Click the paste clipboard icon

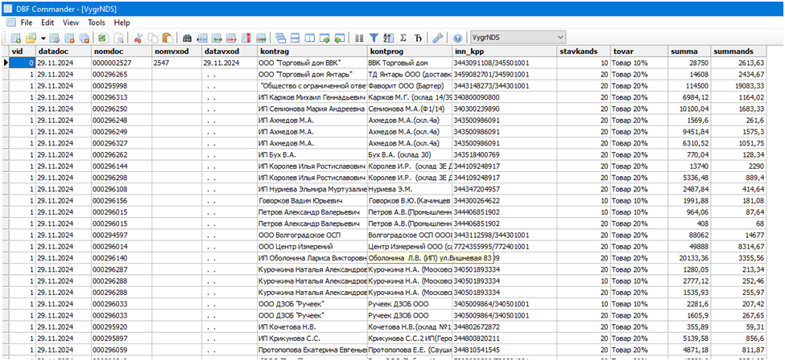pos(167,38)
